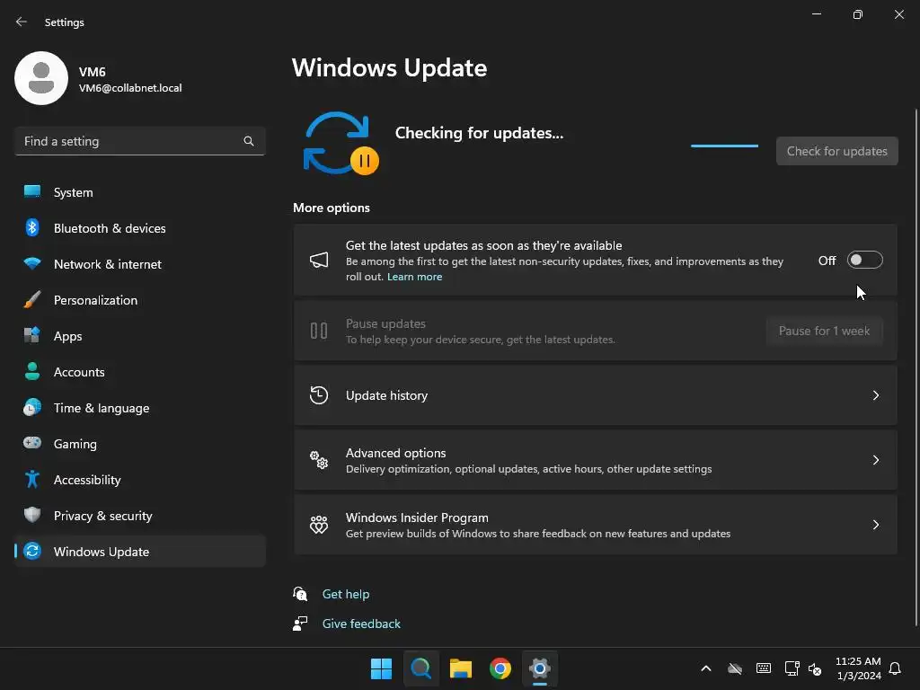Click the muted volume tray icon
This screenshot has height=690, width=920.
[x=815, y=668]
